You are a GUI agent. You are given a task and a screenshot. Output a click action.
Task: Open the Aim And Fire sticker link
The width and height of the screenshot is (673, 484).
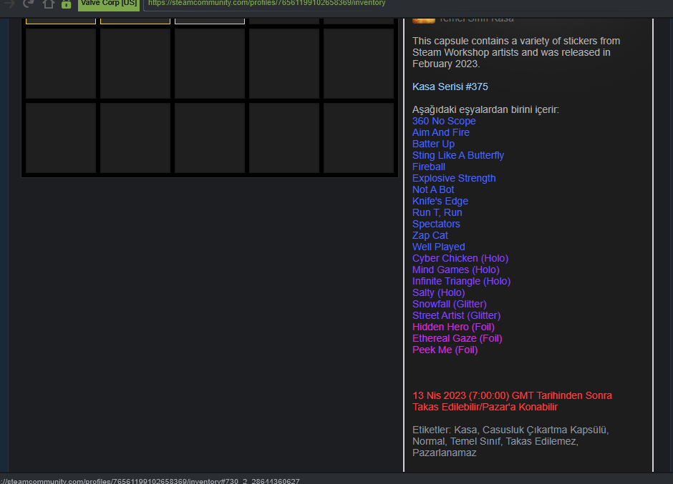point(441,132)
